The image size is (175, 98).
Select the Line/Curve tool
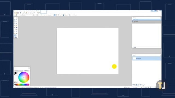tap(17, 35)
